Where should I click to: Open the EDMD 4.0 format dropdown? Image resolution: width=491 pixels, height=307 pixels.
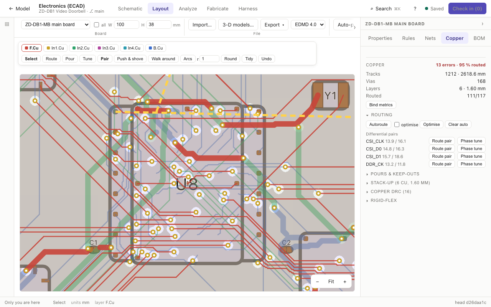coord(308,25)
